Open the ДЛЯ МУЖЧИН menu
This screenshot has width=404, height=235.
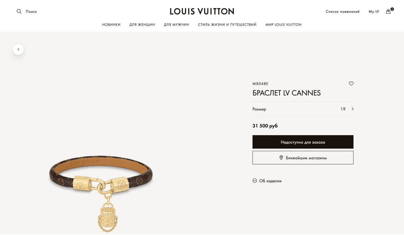coord(176,25)
